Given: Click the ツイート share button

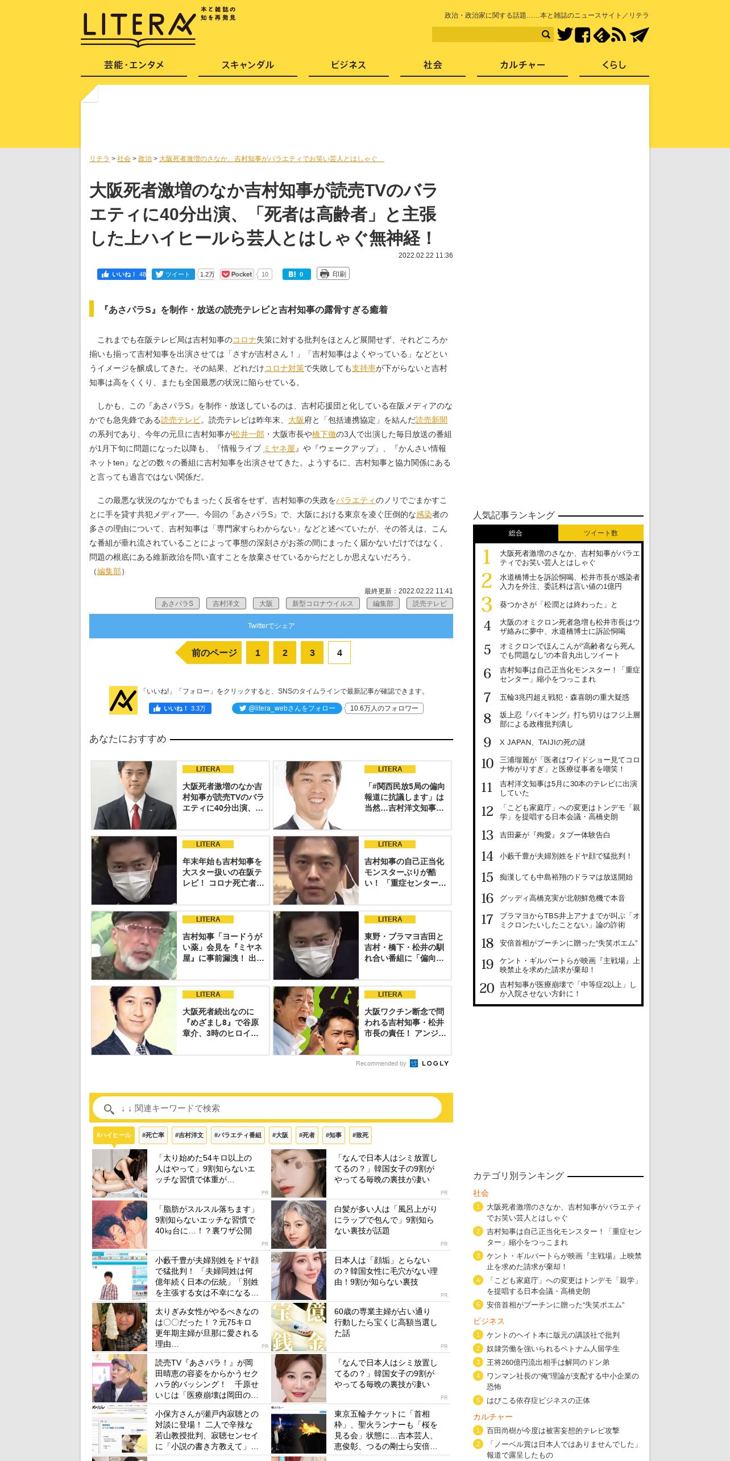Looking at the screenshot, I should pos(173,274).
